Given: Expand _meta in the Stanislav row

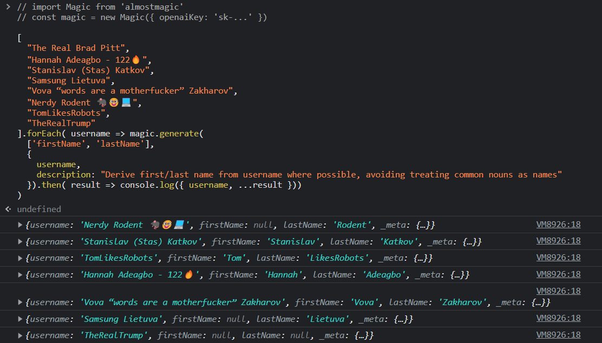Looking at the screenshot, I should pyautogui.click(x=472, y=242).
